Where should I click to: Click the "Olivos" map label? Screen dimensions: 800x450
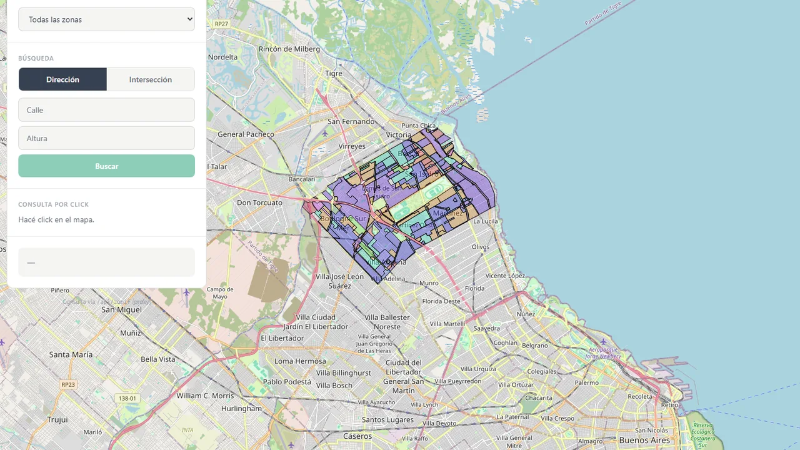(x=481, y=247)
